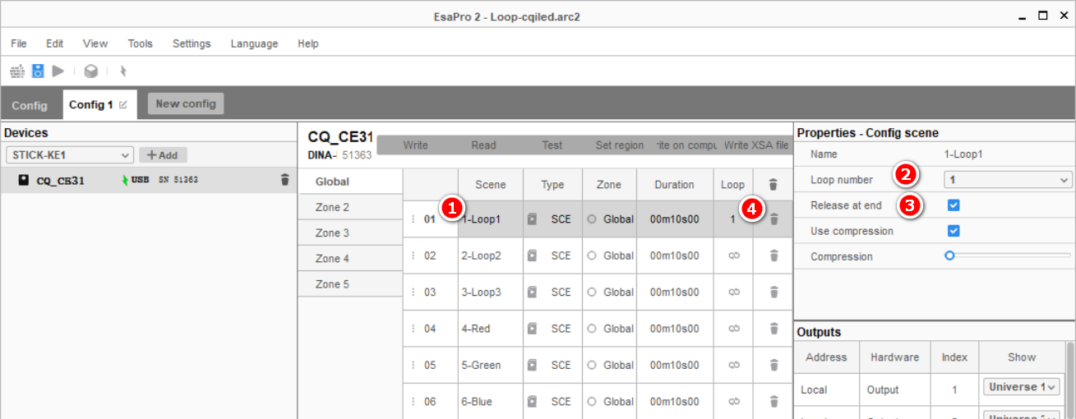
Task: Click the lightning bolt toolbar icon
Action: click(123, 71)
